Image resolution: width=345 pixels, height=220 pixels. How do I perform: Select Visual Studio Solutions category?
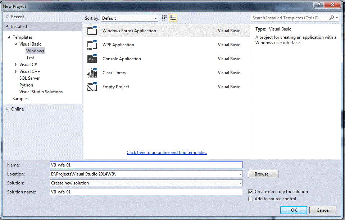pos(41,92)
